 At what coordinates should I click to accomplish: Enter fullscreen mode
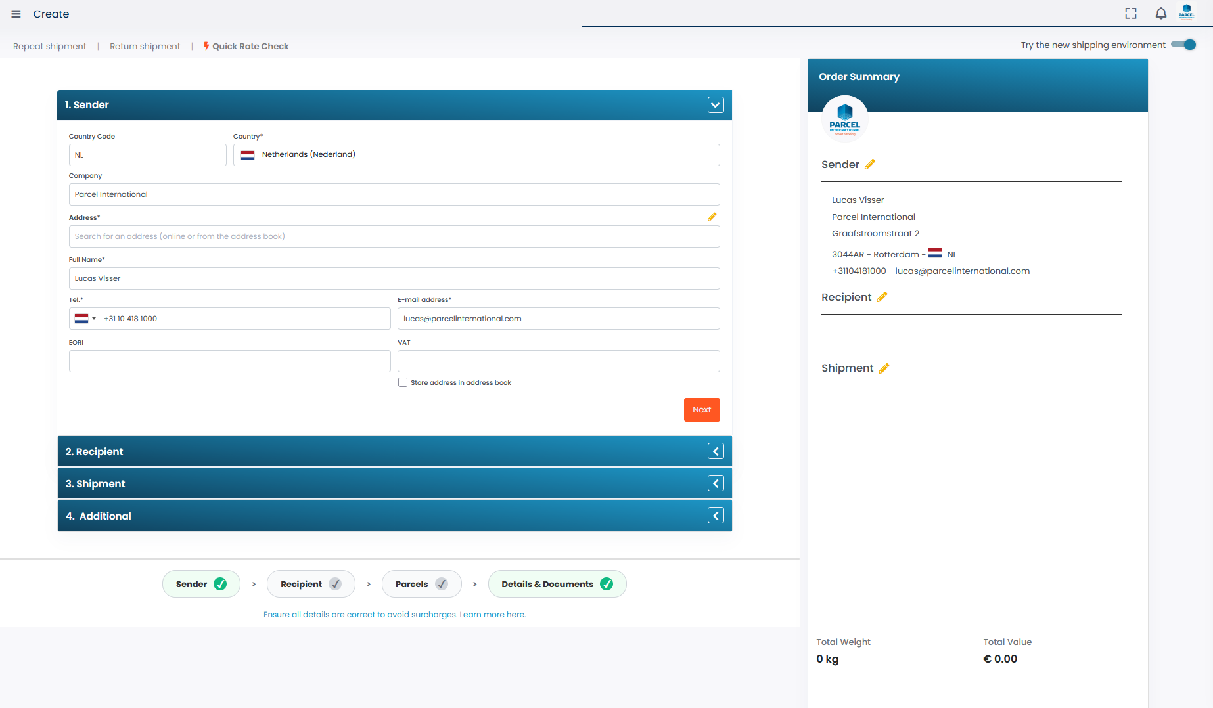[1130, 14]
